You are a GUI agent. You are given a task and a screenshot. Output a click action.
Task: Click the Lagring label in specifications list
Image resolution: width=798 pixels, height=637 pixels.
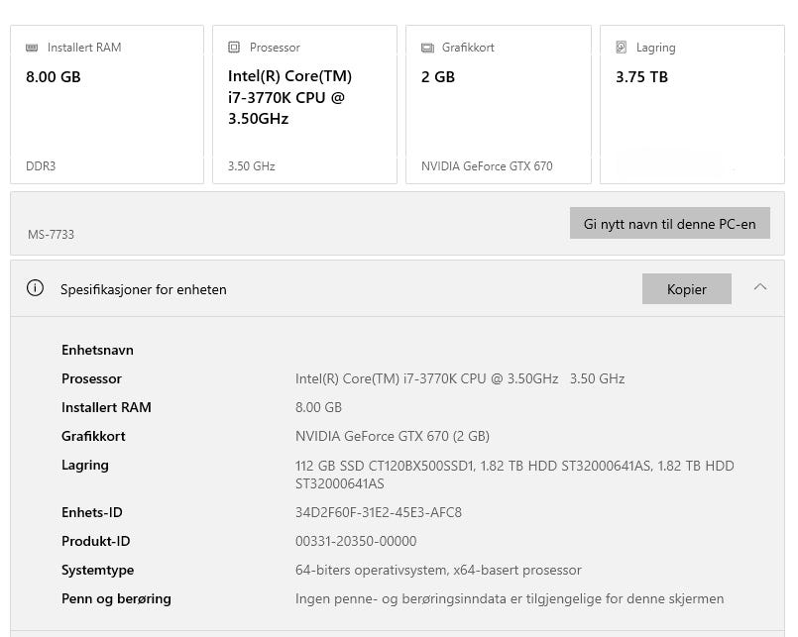coord(85,465)
